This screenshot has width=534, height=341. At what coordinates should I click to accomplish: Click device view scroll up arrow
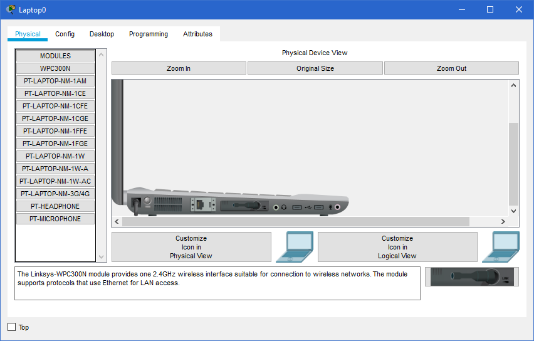[x=513, y=85]
